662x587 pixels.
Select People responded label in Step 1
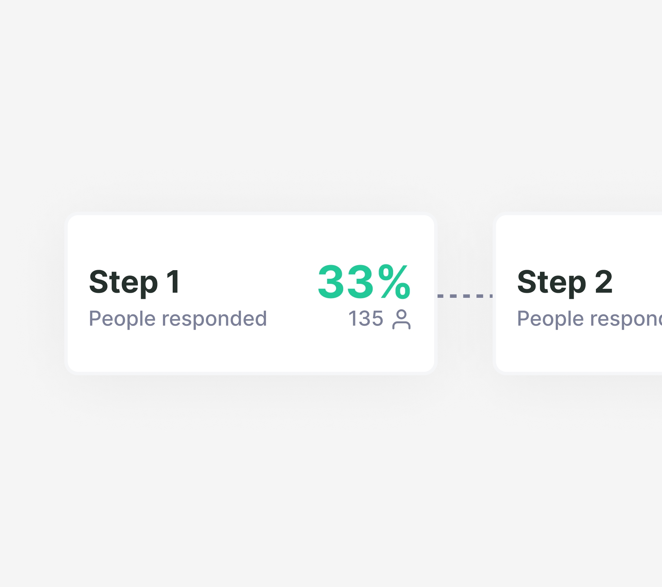(178, 319)
